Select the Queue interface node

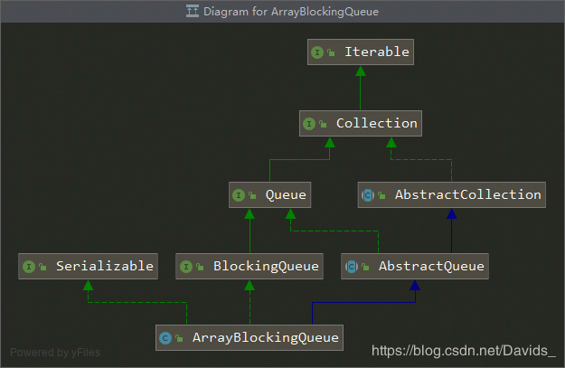tap(270, 194)
